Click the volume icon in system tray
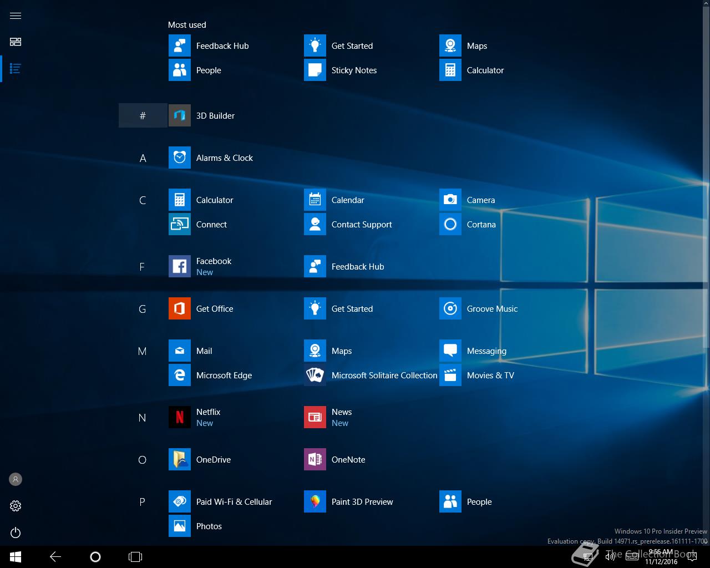Screen dimensions: 710x568 click(x=610, y=557)
